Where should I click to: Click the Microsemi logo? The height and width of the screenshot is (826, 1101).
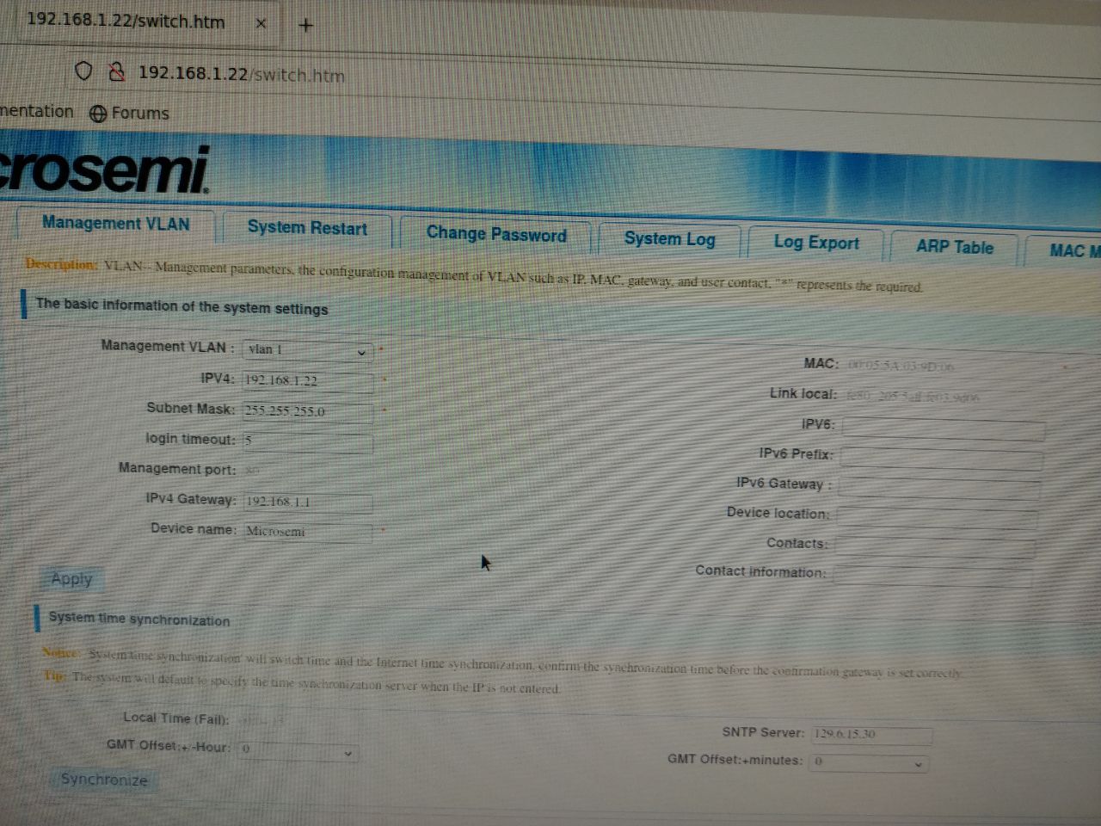[x=104, y=168]
